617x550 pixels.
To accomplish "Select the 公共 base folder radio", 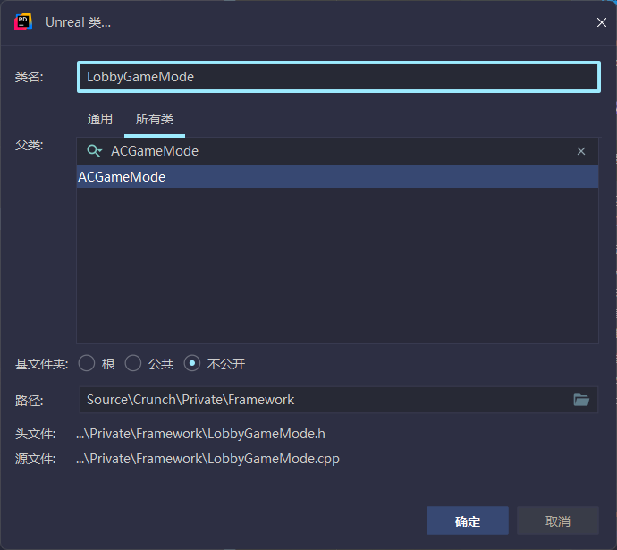I will pyautogui.click(x=133, y=363).
